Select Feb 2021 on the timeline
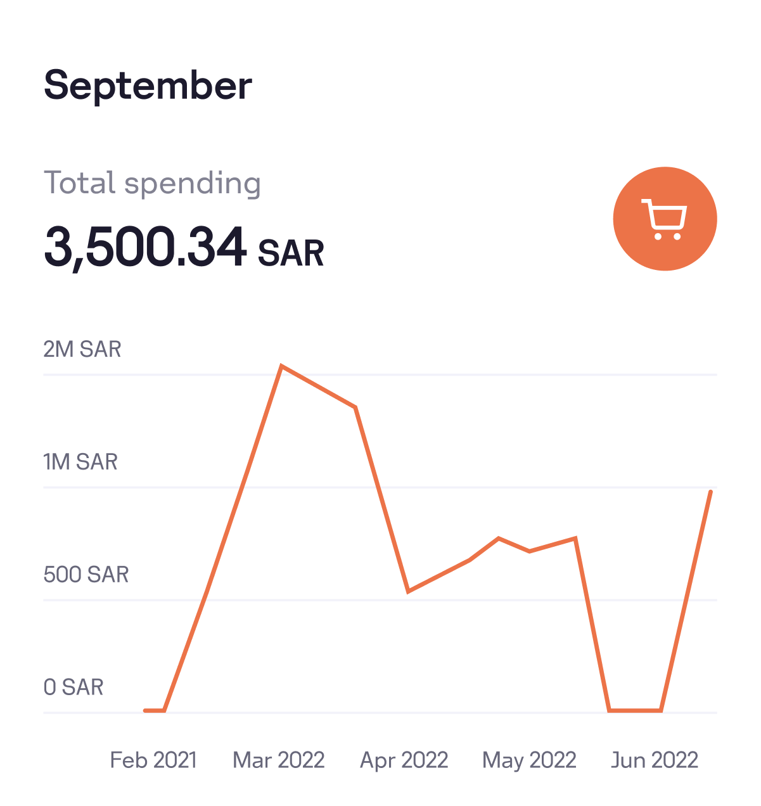 click(153, 760)
